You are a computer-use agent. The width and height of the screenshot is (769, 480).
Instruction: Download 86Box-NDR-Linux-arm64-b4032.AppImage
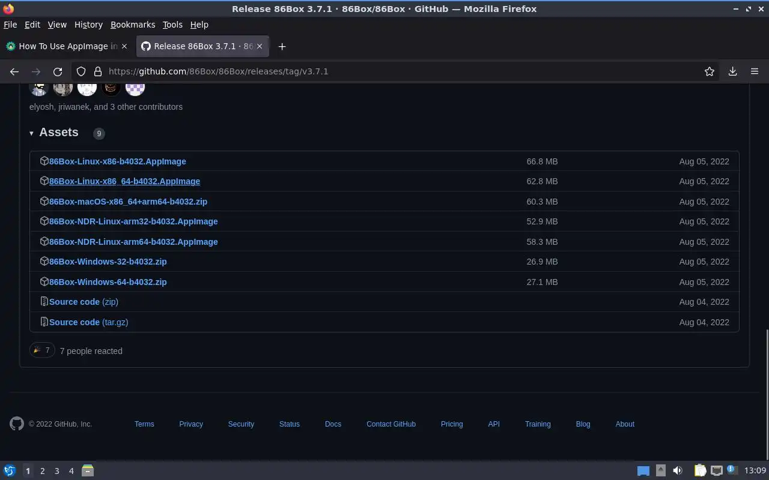[133, 242]
